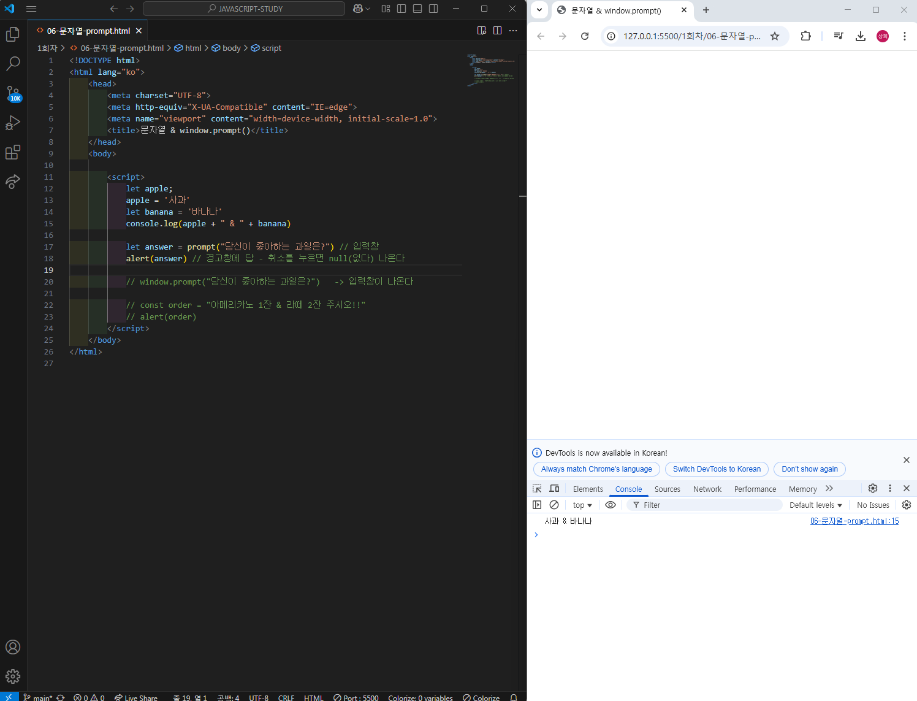917x701 pixels.
Task: Expand the html breadcrumb
Action: (x=188, y=48)
